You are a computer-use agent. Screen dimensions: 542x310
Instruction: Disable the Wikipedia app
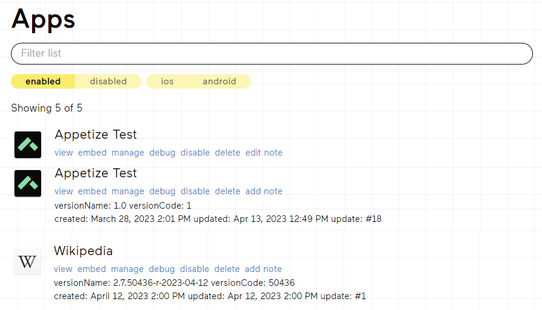point(195,269)
